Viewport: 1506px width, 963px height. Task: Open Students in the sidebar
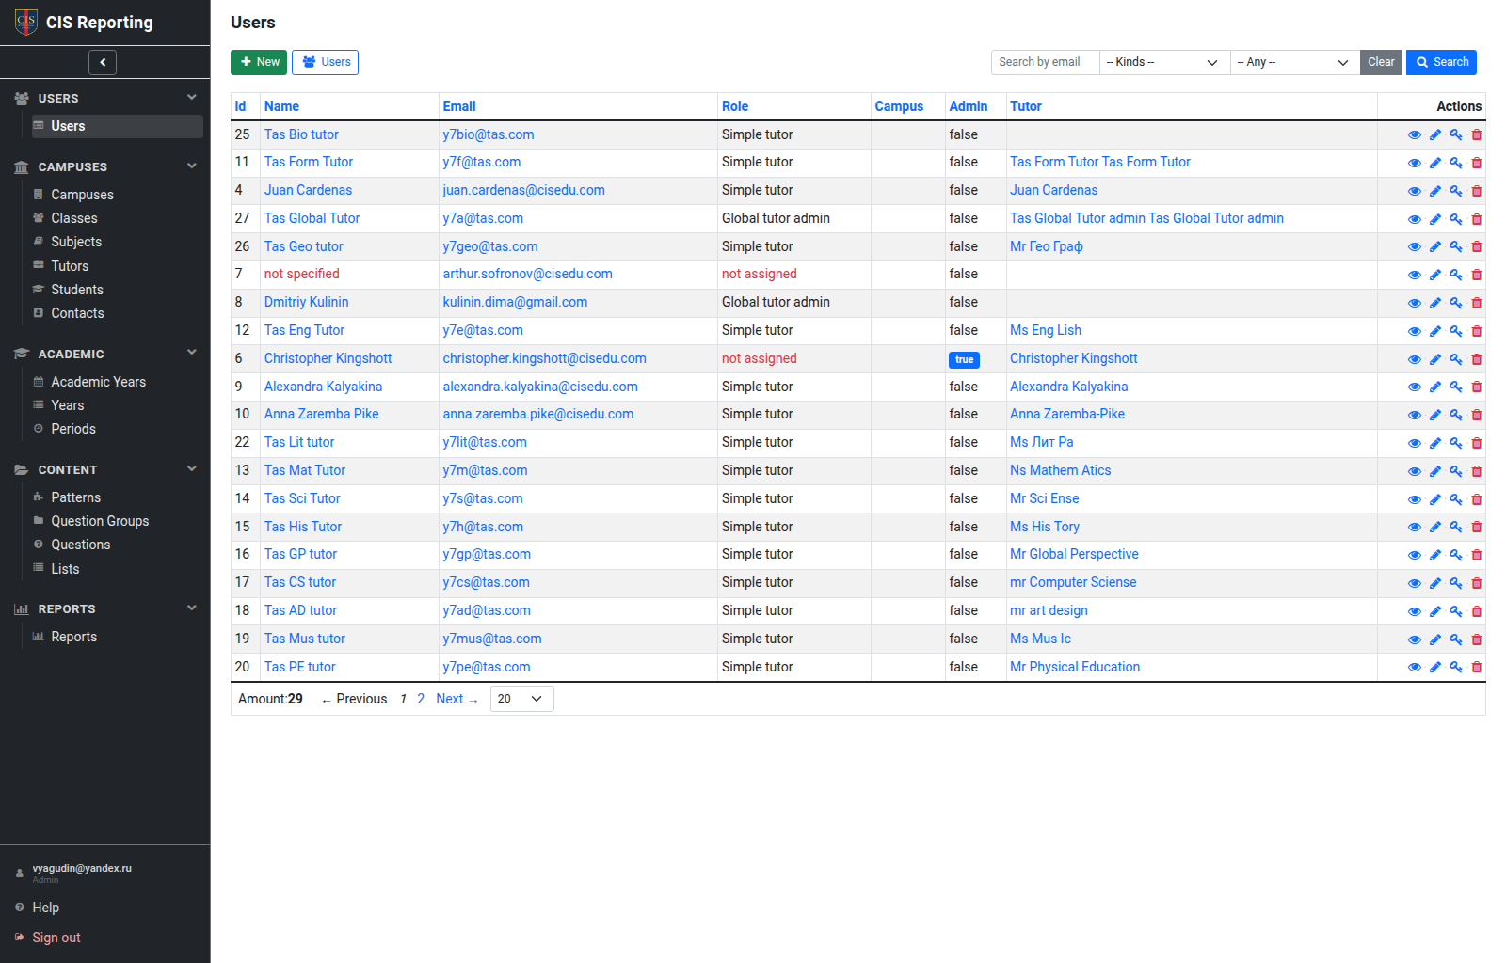pyautogui.click(x=77, y=290)
